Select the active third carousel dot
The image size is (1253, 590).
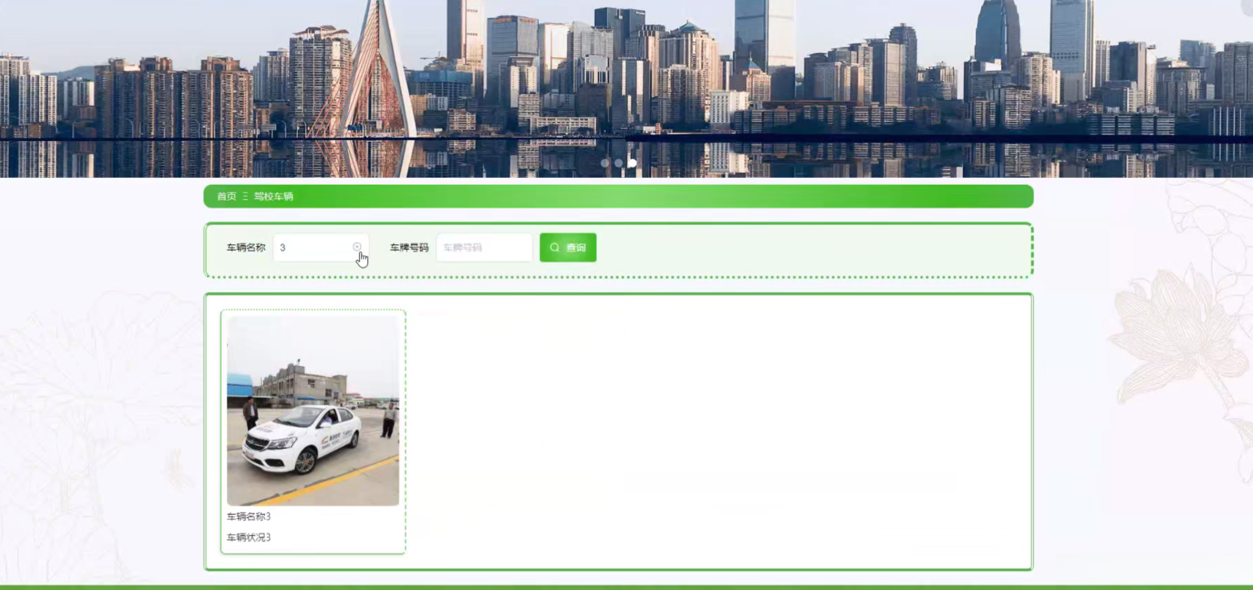click(x=632, y=163)
